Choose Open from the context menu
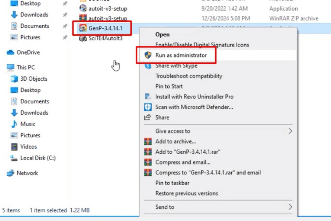 point(162,35)
